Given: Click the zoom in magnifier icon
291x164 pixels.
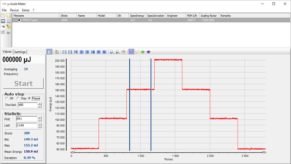Looking at the screenshot, I should 112,52.
